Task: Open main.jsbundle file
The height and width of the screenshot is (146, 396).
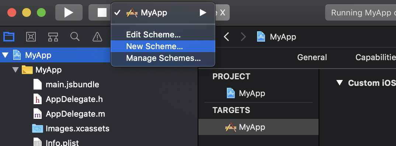Action: [x=72, y=84]
